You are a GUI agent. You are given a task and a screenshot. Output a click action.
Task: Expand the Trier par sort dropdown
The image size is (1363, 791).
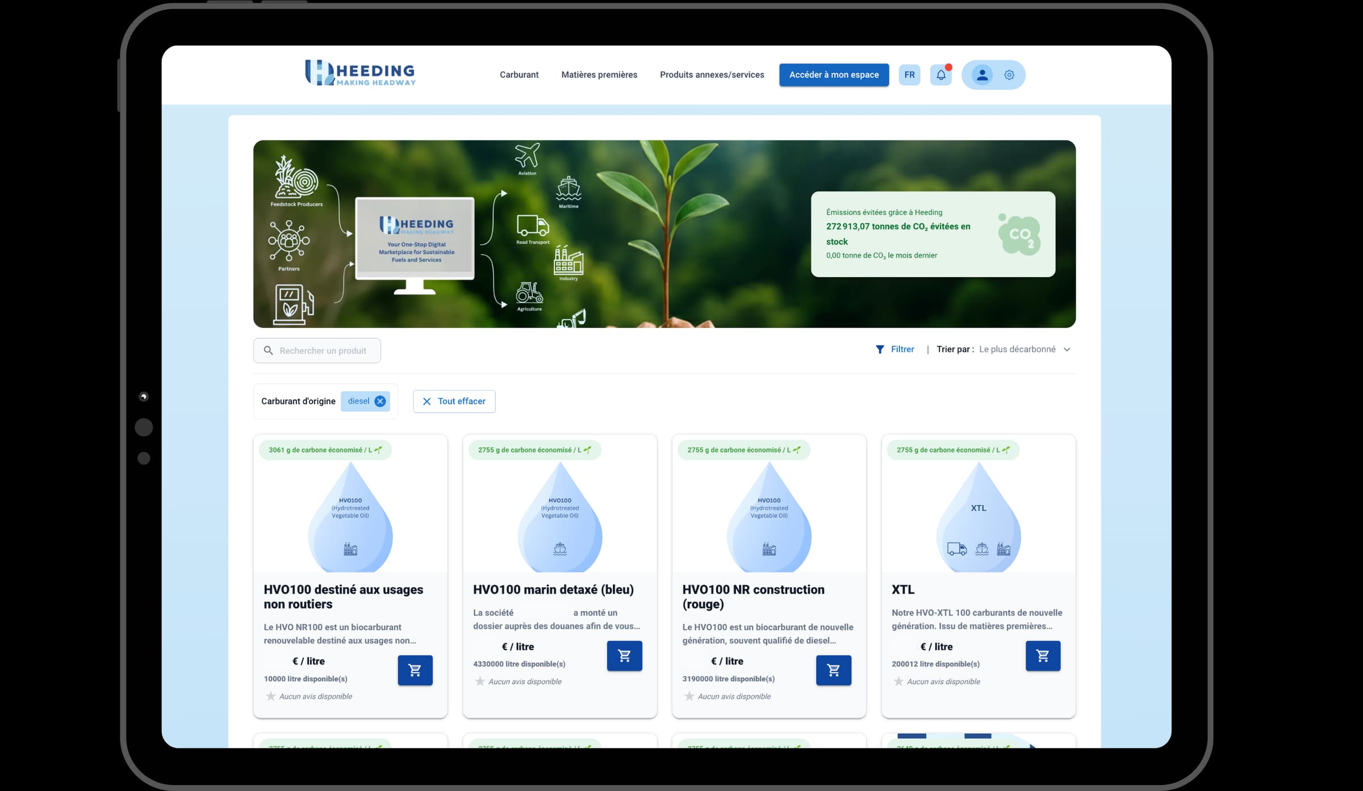(1025, 350)
